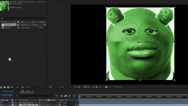This screenshot has height=106, width=188.
Task: Take a snapshot with camera icon
Action: tap(106, 87)
